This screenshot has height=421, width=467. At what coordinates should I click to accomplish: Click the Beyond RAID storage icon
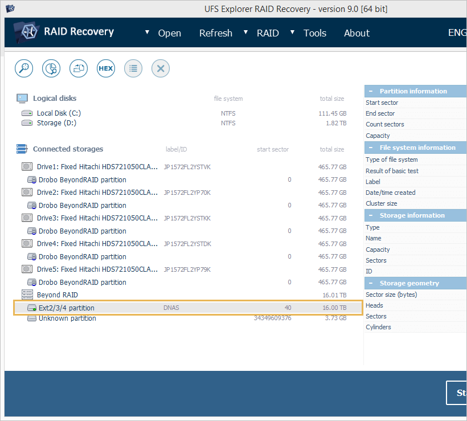pyautogui.click(x=27, y=295)
